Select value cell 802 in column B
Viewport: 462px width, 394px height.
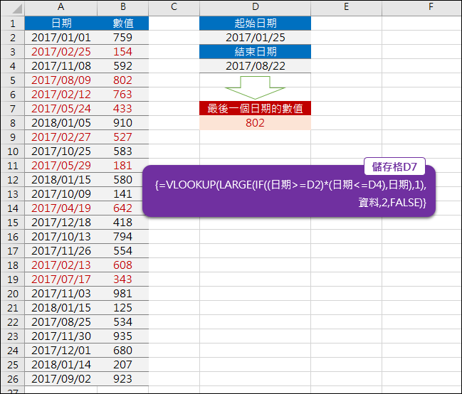point(123,80)
